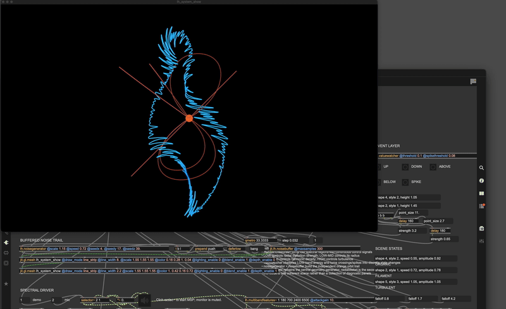
Task: Select the 'delay 160' object
Action: coord(408,221)
